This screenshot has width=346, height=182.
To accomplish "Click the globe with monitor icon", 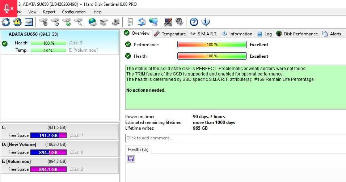I will pos(153,22).
